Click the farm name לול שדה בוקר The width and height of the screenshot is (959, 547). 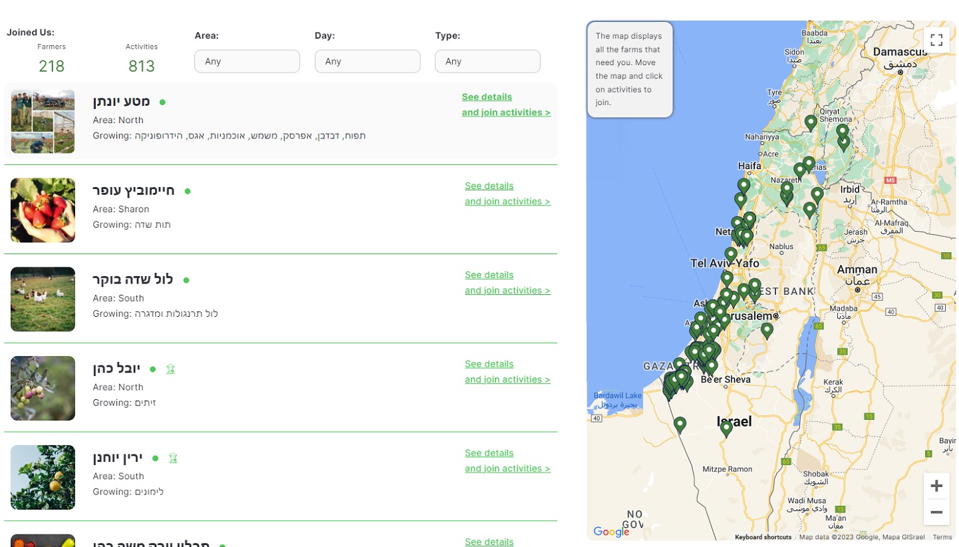(x=133, y=279)
